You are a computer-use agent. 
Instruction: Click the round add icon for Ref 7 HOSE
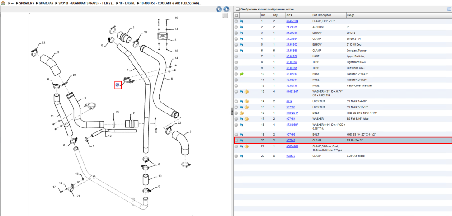tap(236, 56)
